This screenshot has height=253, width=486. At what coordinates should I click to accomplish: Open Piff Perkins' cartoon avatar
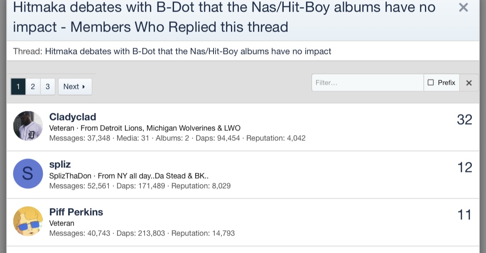(x=28, y=221)
